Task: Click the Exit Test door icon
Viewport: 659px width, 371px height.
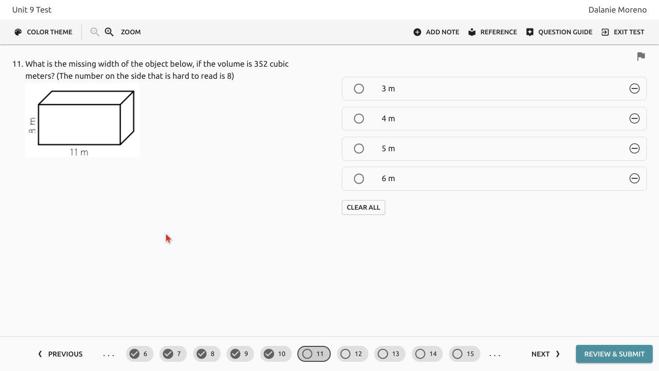Action: (x=605, y=32)
